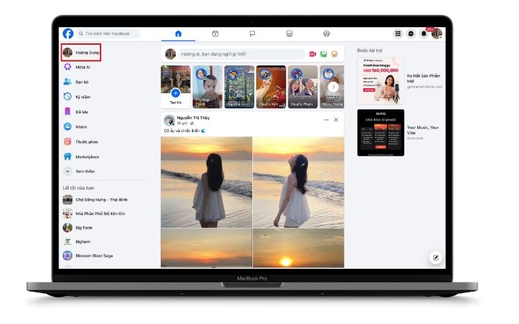Open the sunset sky photo bottom-left of post
The height and width of the screenshot is (324, 519).
206,248
